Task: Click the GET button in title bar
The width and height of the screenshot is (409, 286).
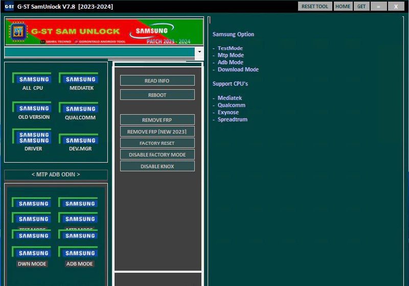Action: pos(361,6)
